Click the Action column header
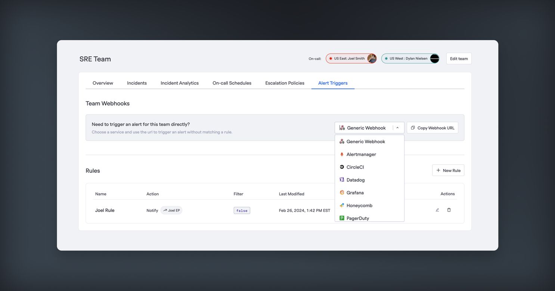 152,194
